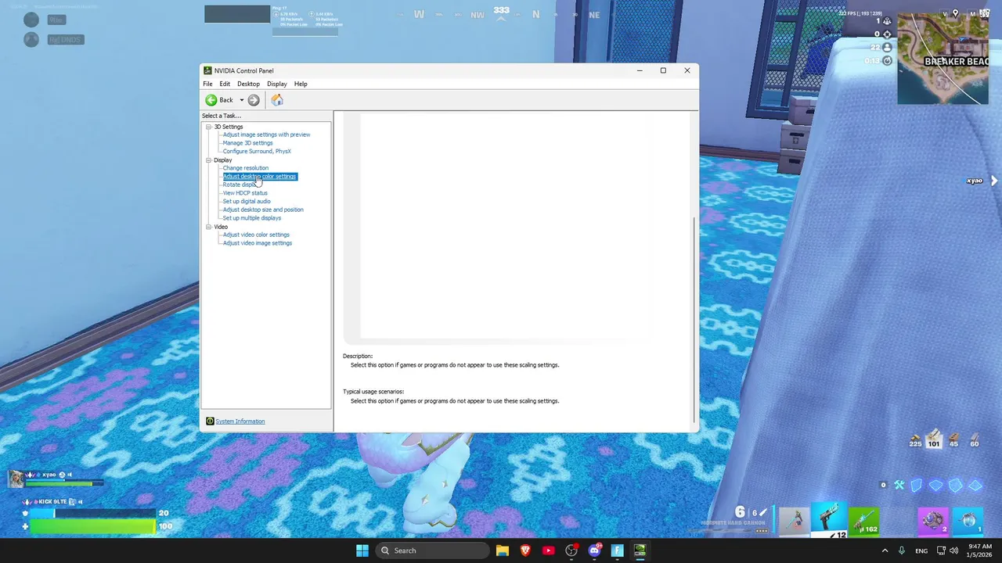Screen dimensions: 1002x563
Task: Click the ENG language indicator
Action: (x=921, y=550)
